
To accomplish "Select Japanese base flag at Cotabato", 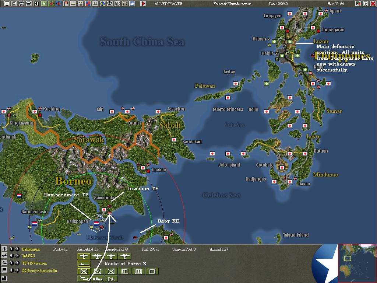I will [282, 168].
